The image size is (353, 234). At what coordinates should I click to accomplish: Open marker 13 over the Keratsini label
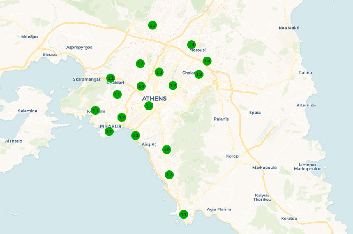95,110
